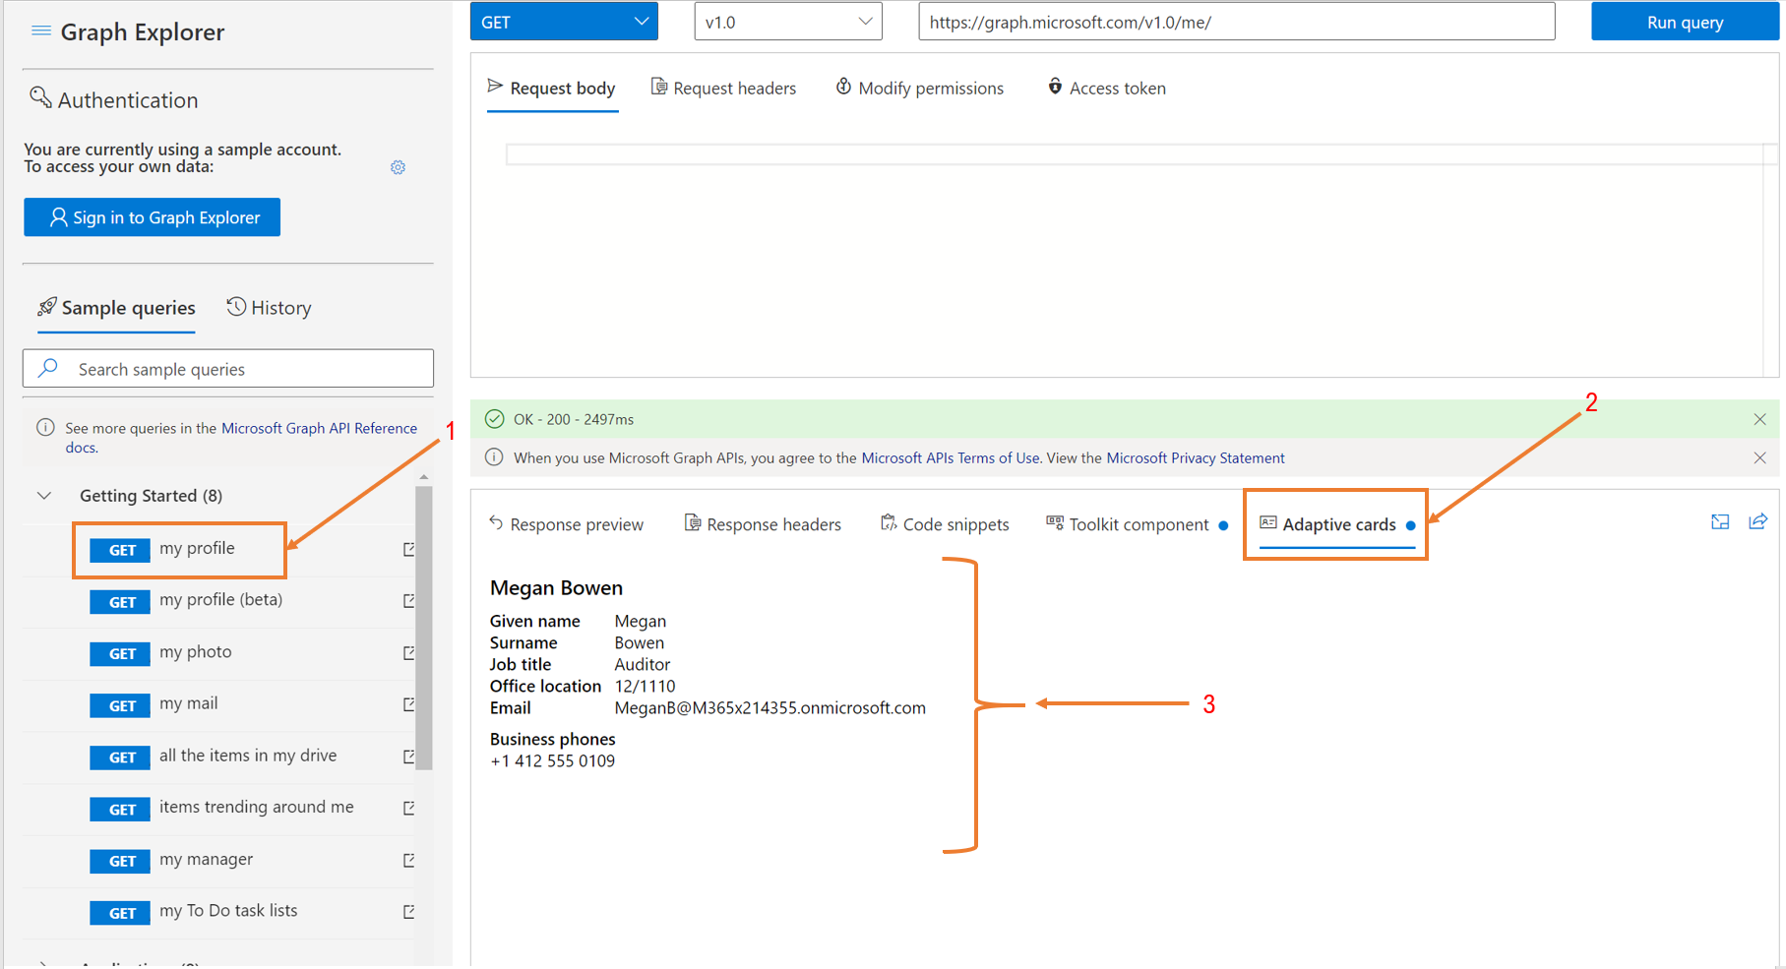Select the GET my profile (beta) query
The height and width of the screenshot is (969, 1786).
click(186, 601)
